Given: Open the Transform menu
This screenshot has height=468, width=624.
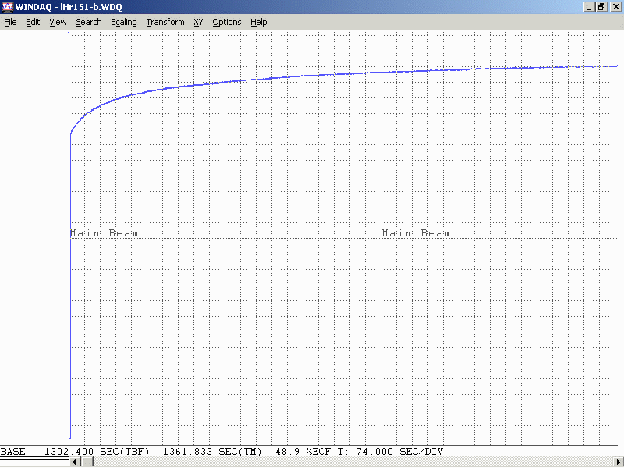Looking at the screenshot, I should point(165,22).
